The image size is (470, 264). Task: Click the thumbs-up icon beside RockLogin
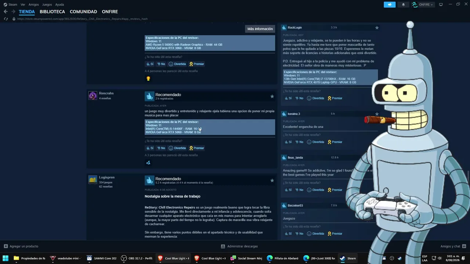point(284,27)
